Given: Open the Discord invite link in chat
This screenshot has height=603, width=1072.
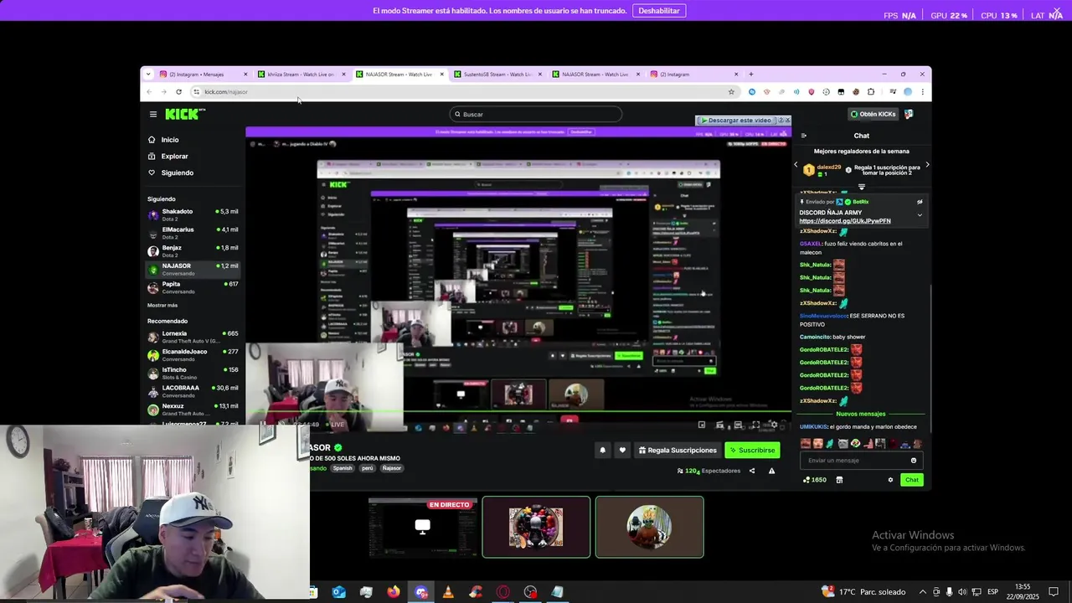Looking at the screenshot, I should pos(845,221).
